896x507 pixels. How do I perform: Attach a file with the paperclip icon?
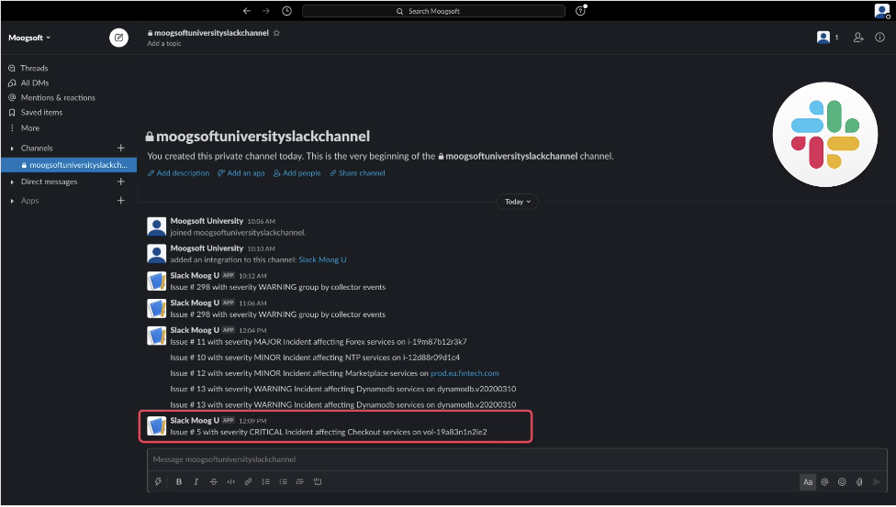point(859,482)
